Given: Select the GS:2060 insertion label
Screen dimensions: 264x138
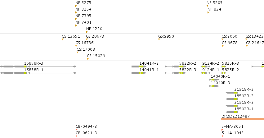Looking at the screenshot, I should click(229, 36).
